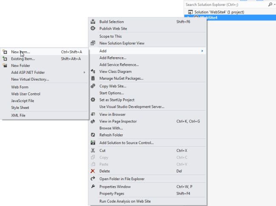Open the search options dropdown arrow
The width and height of the screenshot is (276, 206).
pyautogui.click(x=275, y=5)
